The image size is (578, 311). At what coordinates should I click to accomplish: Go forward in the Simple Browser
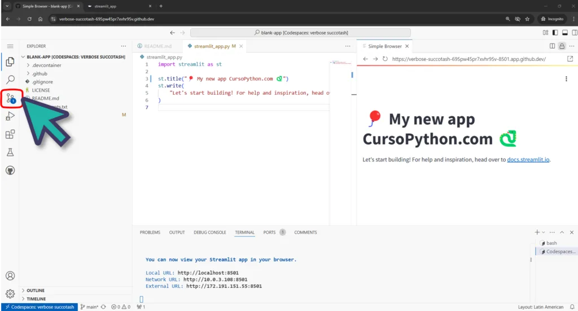coord(375,59)
